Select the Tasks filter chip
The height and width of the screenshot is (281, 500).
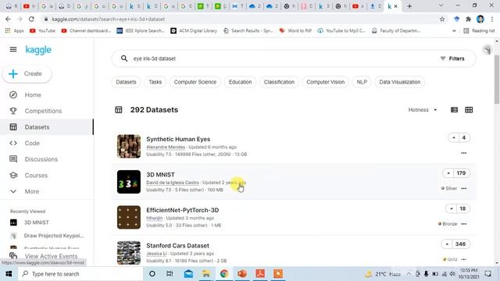point(155,82)
